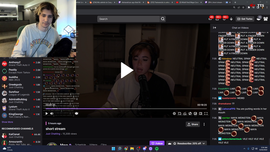This screenshot has width=270, height=152.
Task: Seek on the video progress bar
Action: [x=126, y=109]
